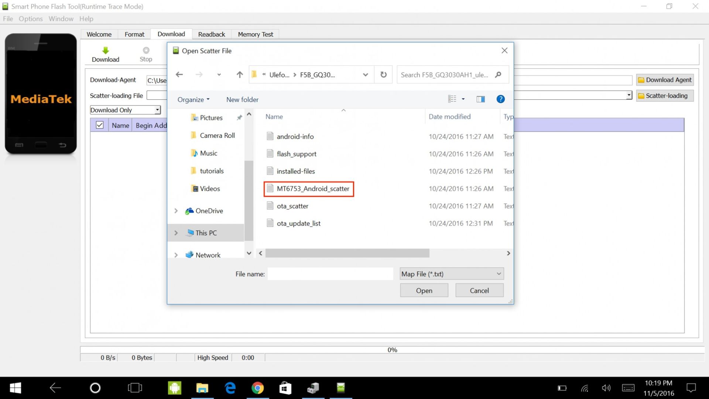This screenshot has height=399, width=709.
Task: Close the Open Scatter File dialog
Action: coord(504,51)
